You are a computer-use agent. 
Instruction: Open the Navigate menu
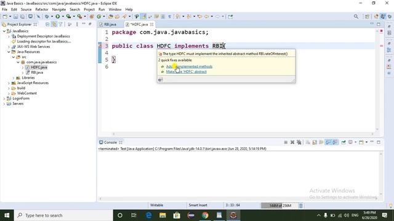click(59, 10)
